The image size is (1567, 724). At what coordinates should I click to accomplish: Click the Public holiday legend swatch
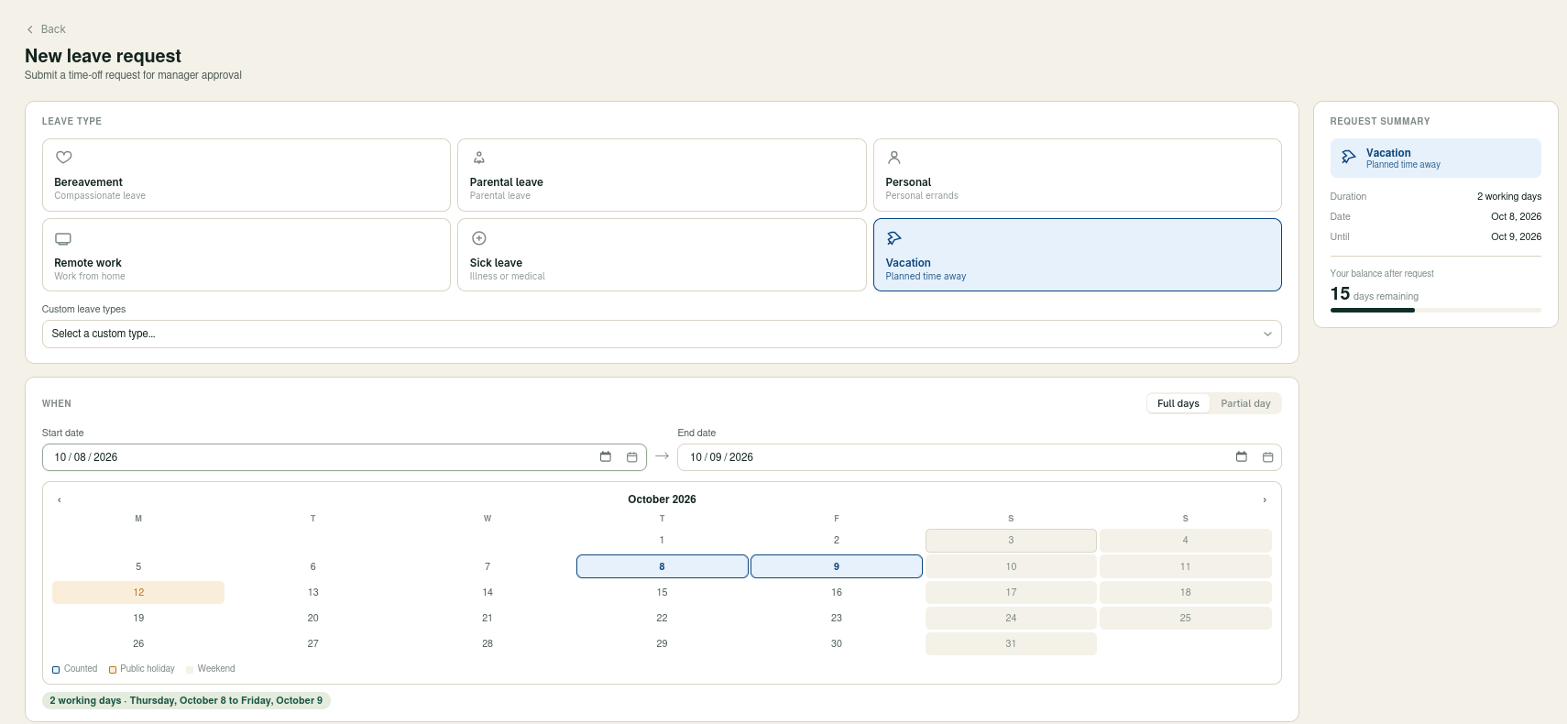click(x=113, y=669)
